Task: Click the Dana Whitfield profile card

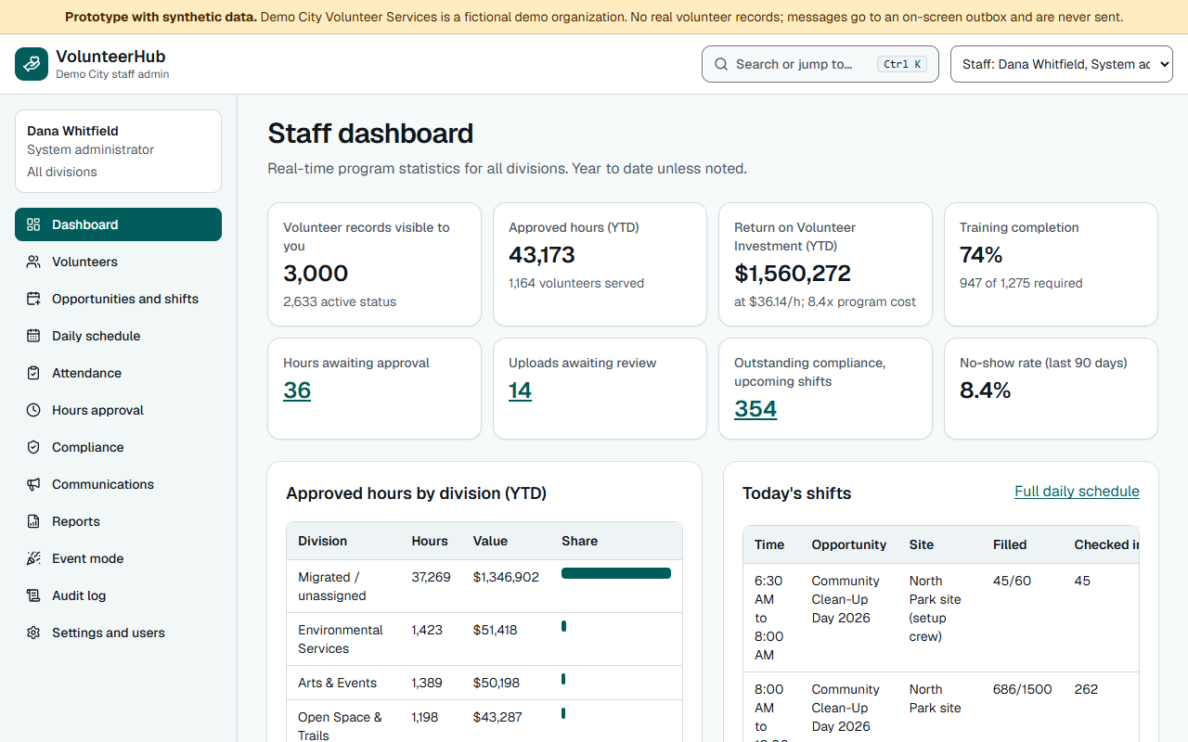Action: coord(118,151)
